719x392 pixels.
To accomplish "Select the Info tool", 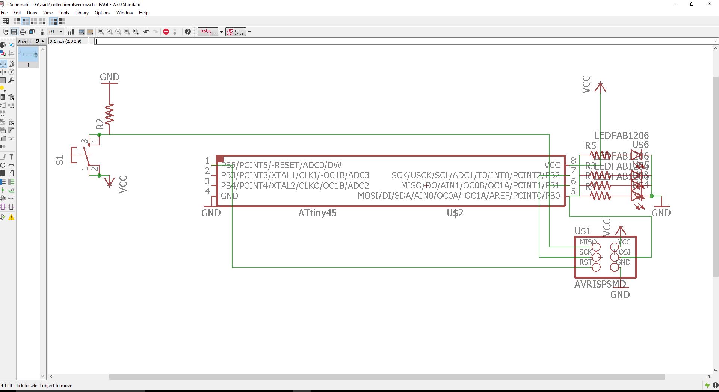I will coord(3,45).
